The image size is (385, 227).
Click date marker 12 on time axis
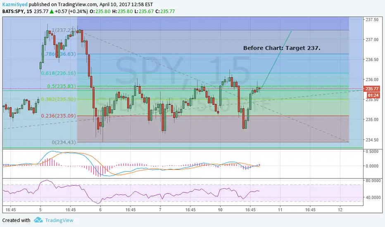[340, 210]
